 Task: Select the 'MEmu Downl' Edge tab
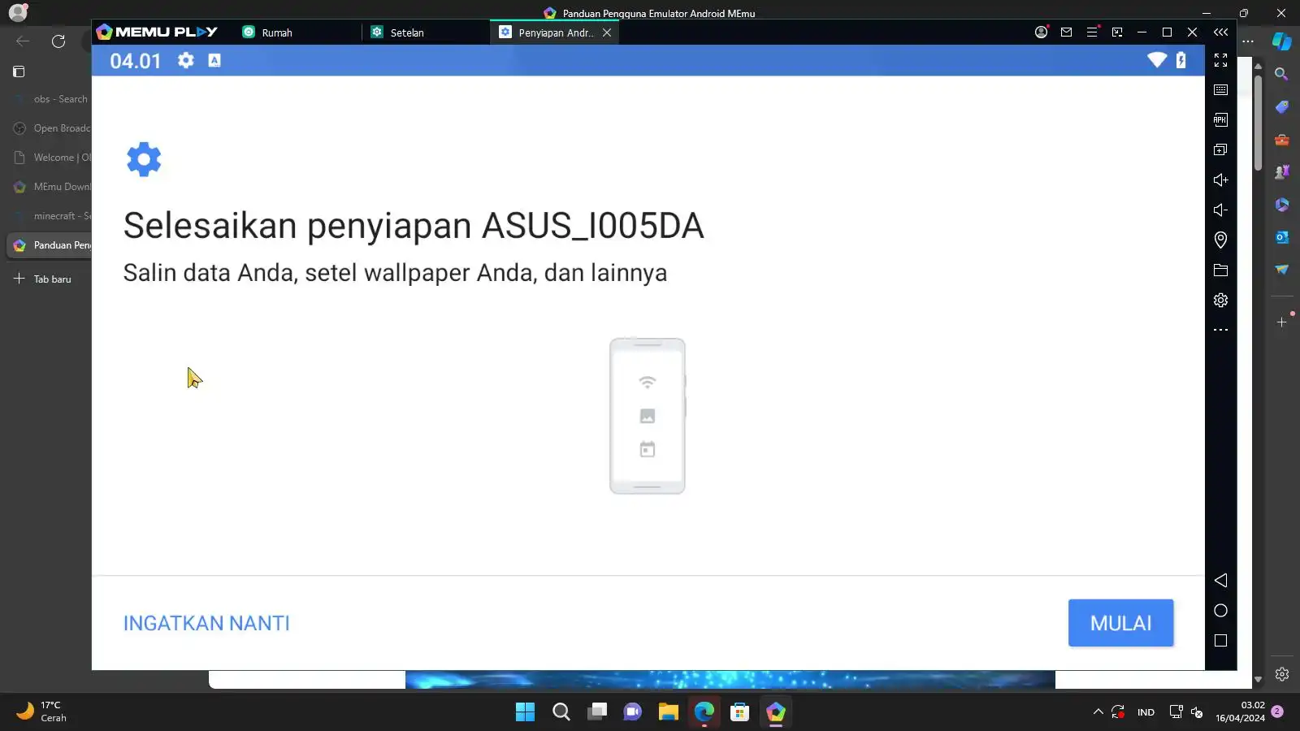tap(49, 187)
